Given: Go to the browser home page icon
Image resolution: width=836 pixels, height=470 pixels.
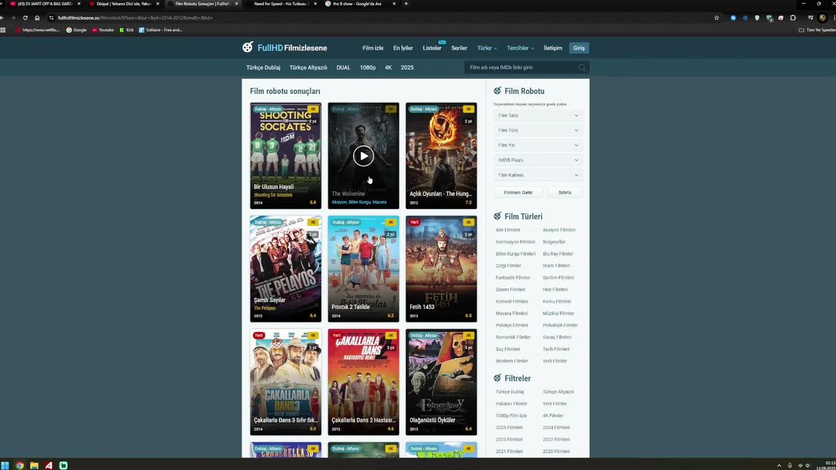Looking at the screenshot, I should click(x=37, y=18).
